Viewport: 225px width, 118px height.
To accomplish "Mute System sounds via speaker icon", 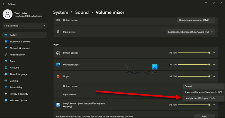I will coord(170,53).
